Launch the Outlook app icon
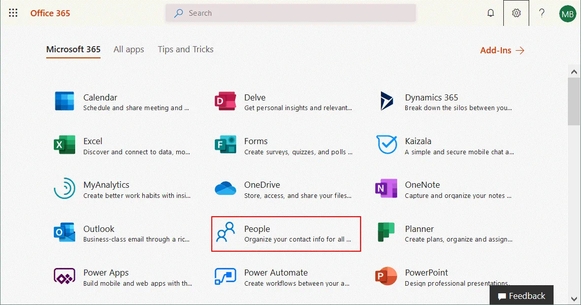The height and width of the screenshot is (305, 581). click(x=64, y=233)
